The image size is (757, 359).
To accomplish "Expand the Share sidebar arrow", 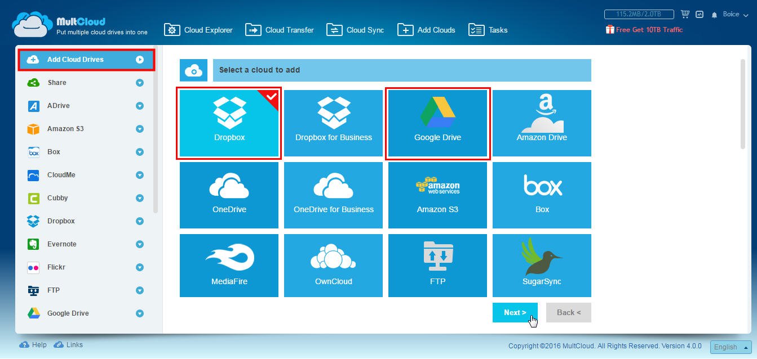I will coord(140,83).
